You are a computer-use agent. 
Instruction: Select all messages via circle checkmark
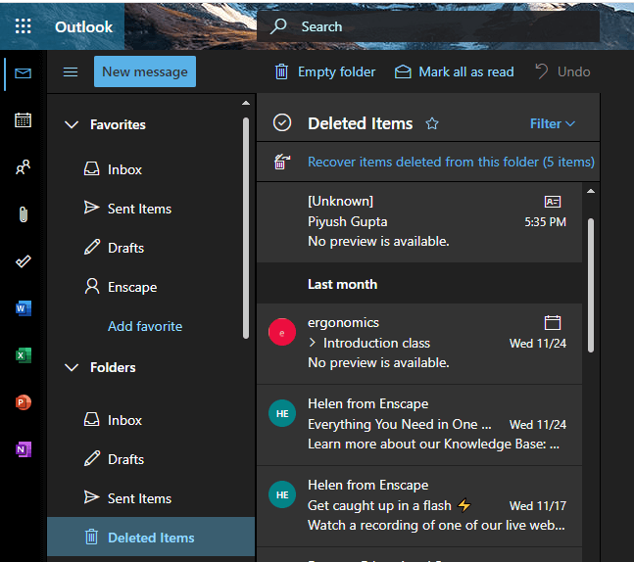click(x=282, y=122)
